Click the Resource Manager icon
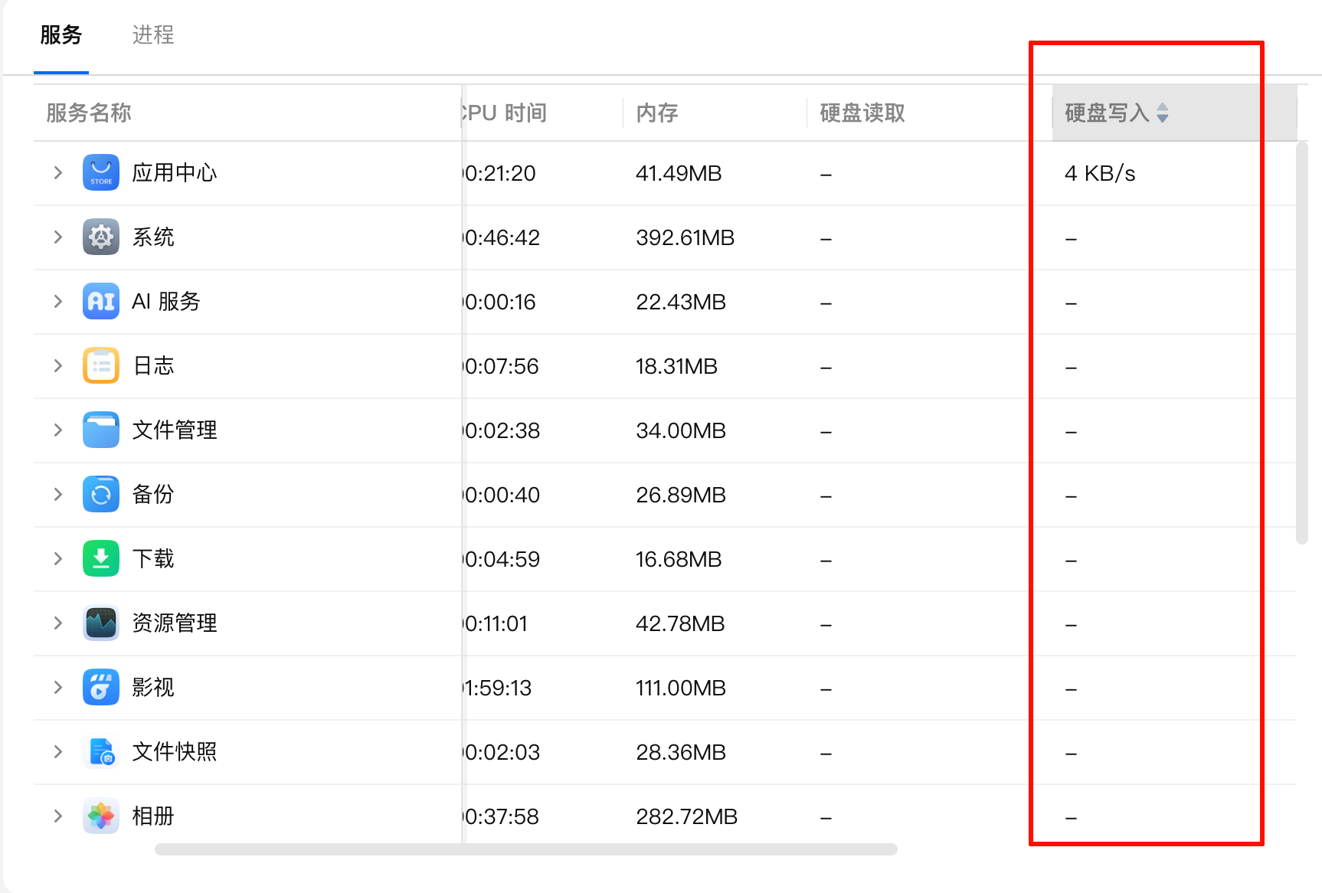1322x893 pixels. point(101,623)
